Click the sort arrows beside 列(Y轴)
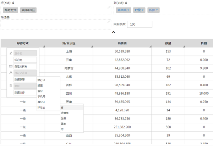The width and height of the screenshot is (213, 155). 126,3
